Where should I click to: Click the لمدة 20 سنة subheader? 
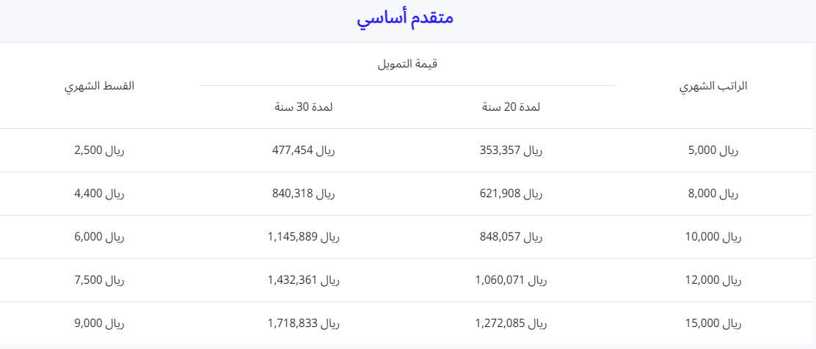click(x=511, y=107)
